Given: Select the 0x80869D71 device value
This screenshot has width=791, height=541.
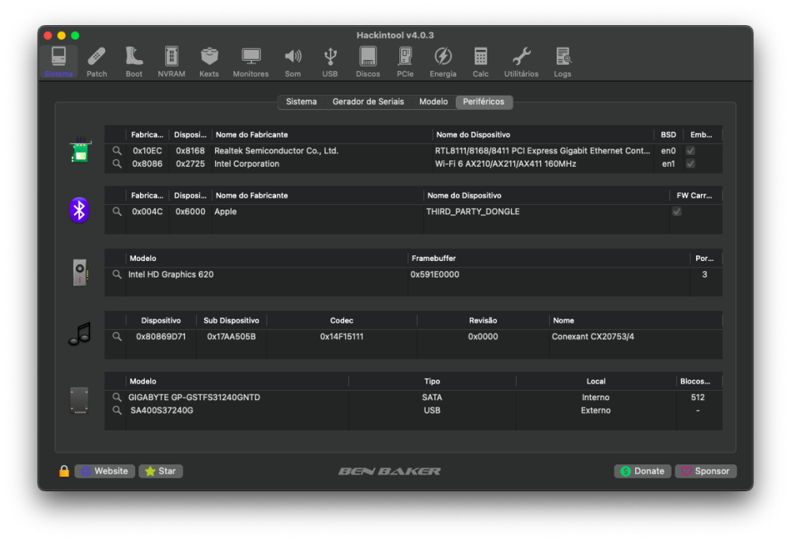Looking at the screenshot, I should [161, 336].
